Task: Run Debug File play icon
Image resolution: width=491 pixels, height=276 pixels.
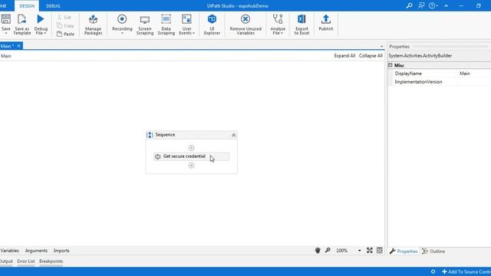Action: (x=41, y=19)
